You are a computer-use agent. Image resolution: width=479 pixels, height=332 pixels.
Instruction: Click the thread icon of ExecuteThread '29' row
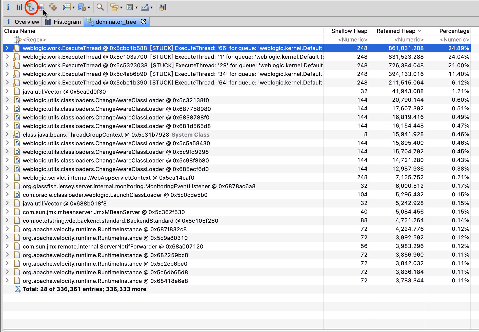16,66
